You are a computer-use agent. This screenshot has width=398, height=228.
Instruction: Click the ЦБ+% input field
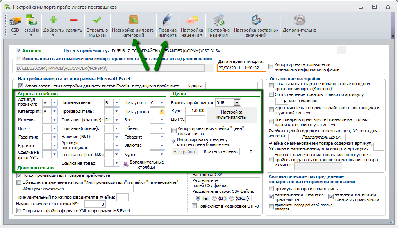tap(195, 119)
